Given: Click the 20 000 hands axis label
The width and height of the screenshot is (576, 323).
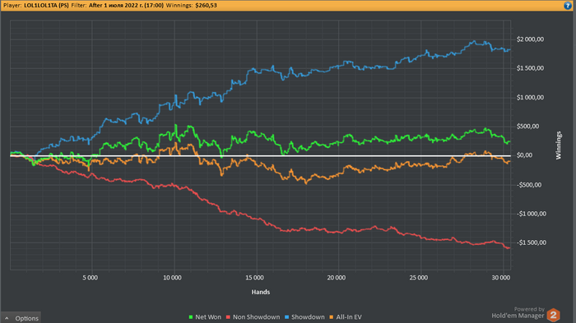Looking at the screenshot, I should point(337,278).
